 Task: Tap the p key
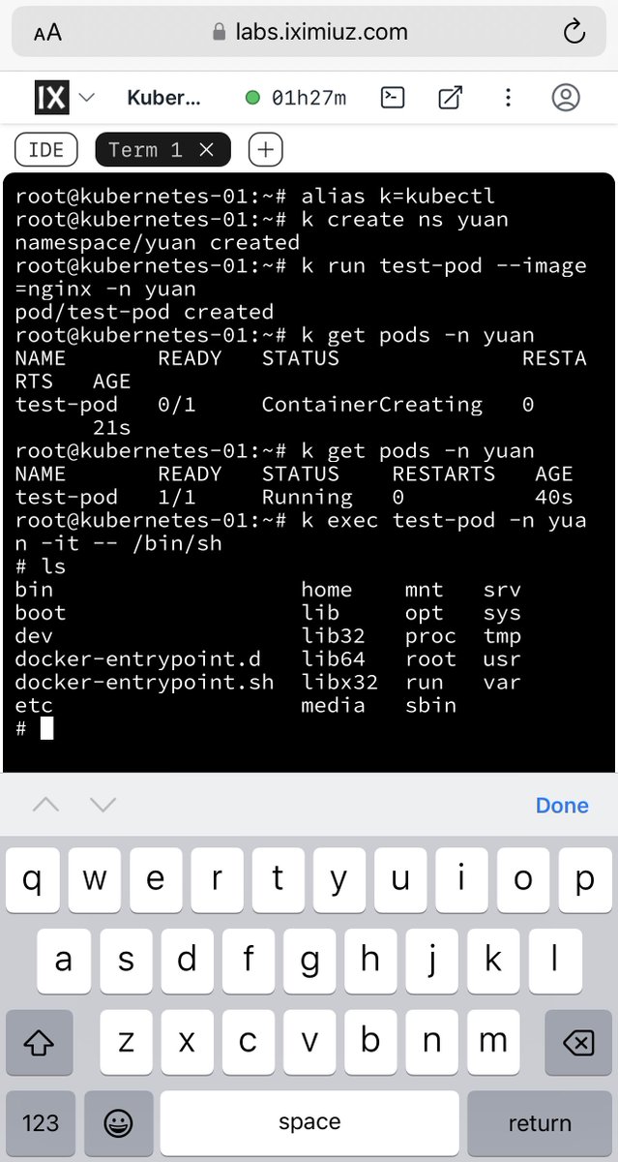pyautogui.click(x=585, y=878)
